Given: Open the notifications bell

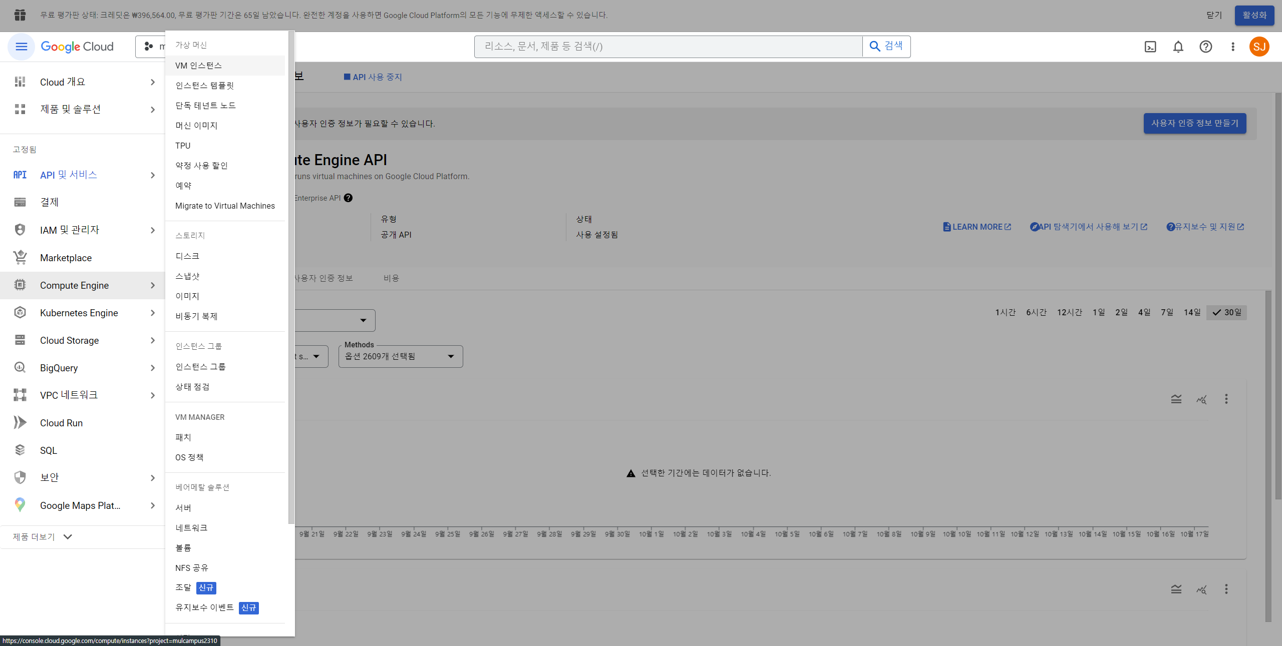Looking at the screenshot, I should pyautogui.click(x=1178, y=47).
